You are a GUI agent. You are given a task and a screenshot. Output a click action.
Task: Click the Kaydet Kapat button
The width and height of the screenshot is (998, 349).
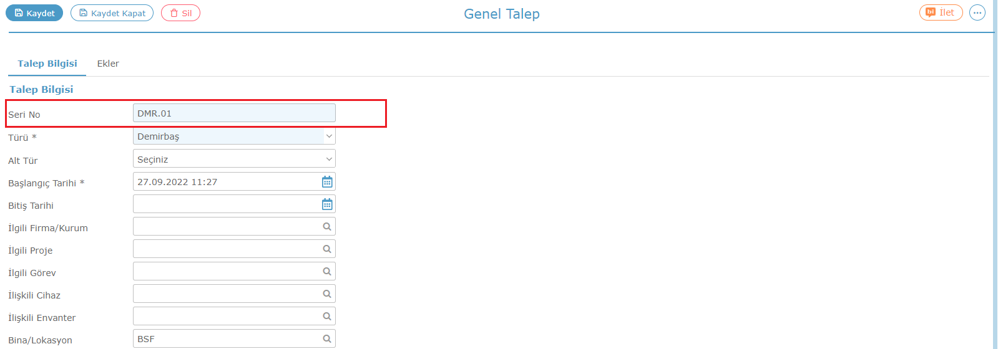[112, 13]
